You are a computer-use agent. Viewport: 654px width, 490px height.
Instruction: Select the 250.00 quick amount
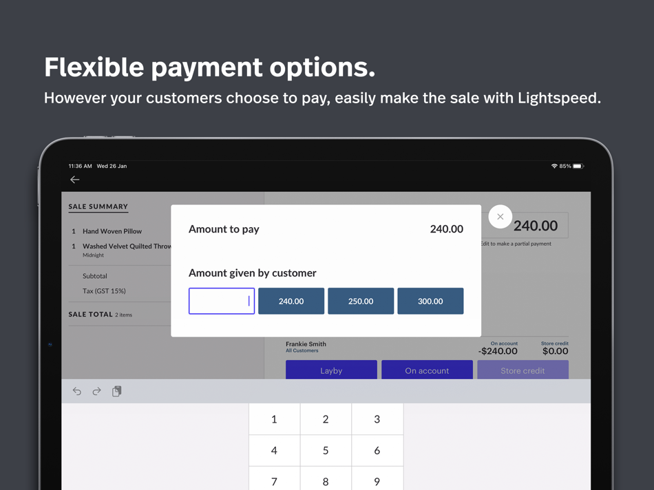click(x=361, y=301)
